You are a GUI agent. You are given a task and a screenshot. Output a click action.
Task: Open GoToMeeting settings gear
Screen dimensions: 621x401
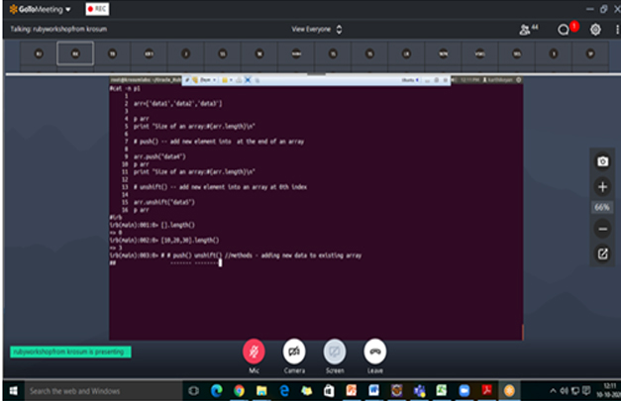pyautogui.click(x=595, y=29)
